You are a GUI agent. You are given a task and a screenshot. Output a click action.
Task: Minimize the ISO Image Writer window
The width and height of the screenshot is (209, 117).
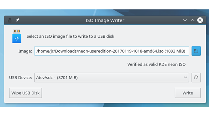[185, 20]
